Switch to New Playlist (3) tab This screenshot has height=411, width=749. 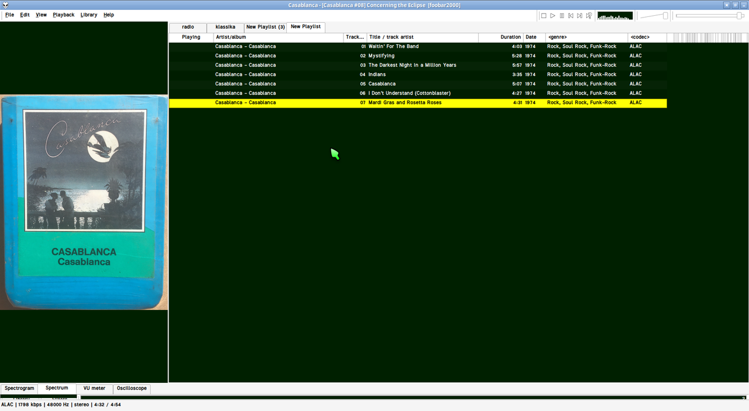coord(265,27)
